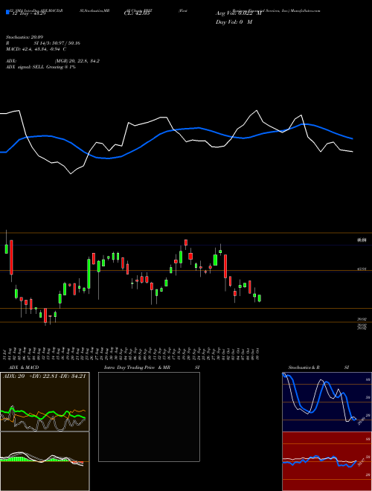This screenshot has width=372, height=491.
Task: Click the 'Avg Vol: 0.022 M' text
Action: (238, 13)
